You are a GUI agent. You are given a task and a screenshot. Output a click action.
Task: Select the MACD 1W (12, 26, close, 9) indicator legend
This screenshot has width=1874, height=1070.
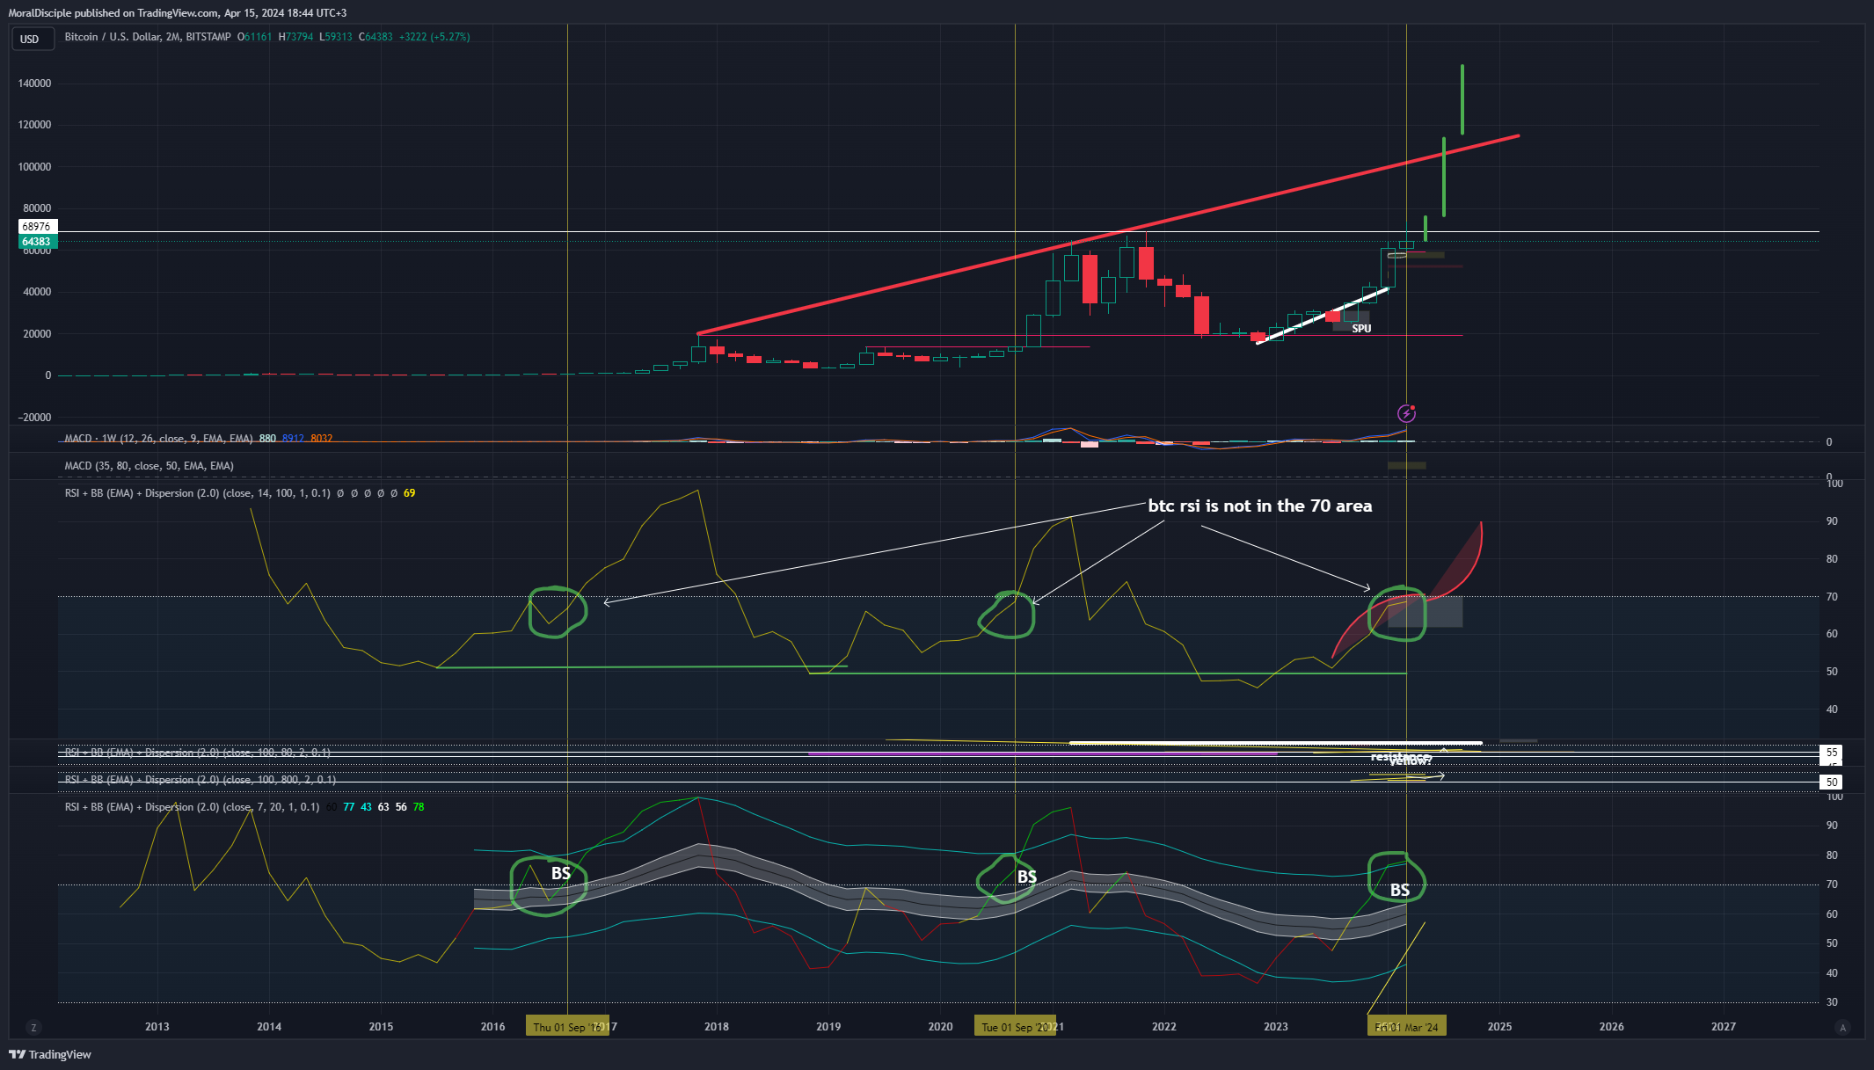click(x=158, y=438)
